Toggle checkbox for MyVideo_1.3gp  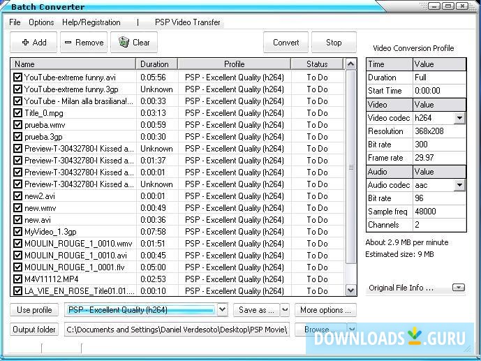click(x=17, y=232)
